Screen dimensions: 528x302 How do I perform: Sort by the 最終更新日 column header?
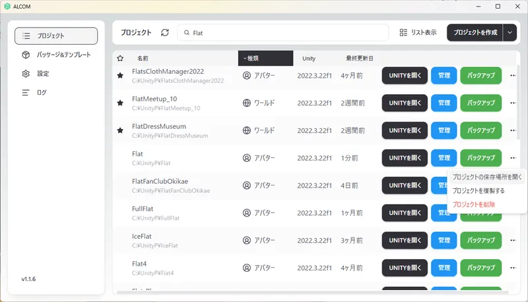(360, 59)
